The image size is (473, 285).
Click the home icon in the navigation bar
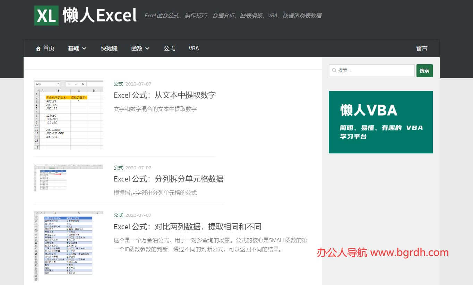point(38,48)
